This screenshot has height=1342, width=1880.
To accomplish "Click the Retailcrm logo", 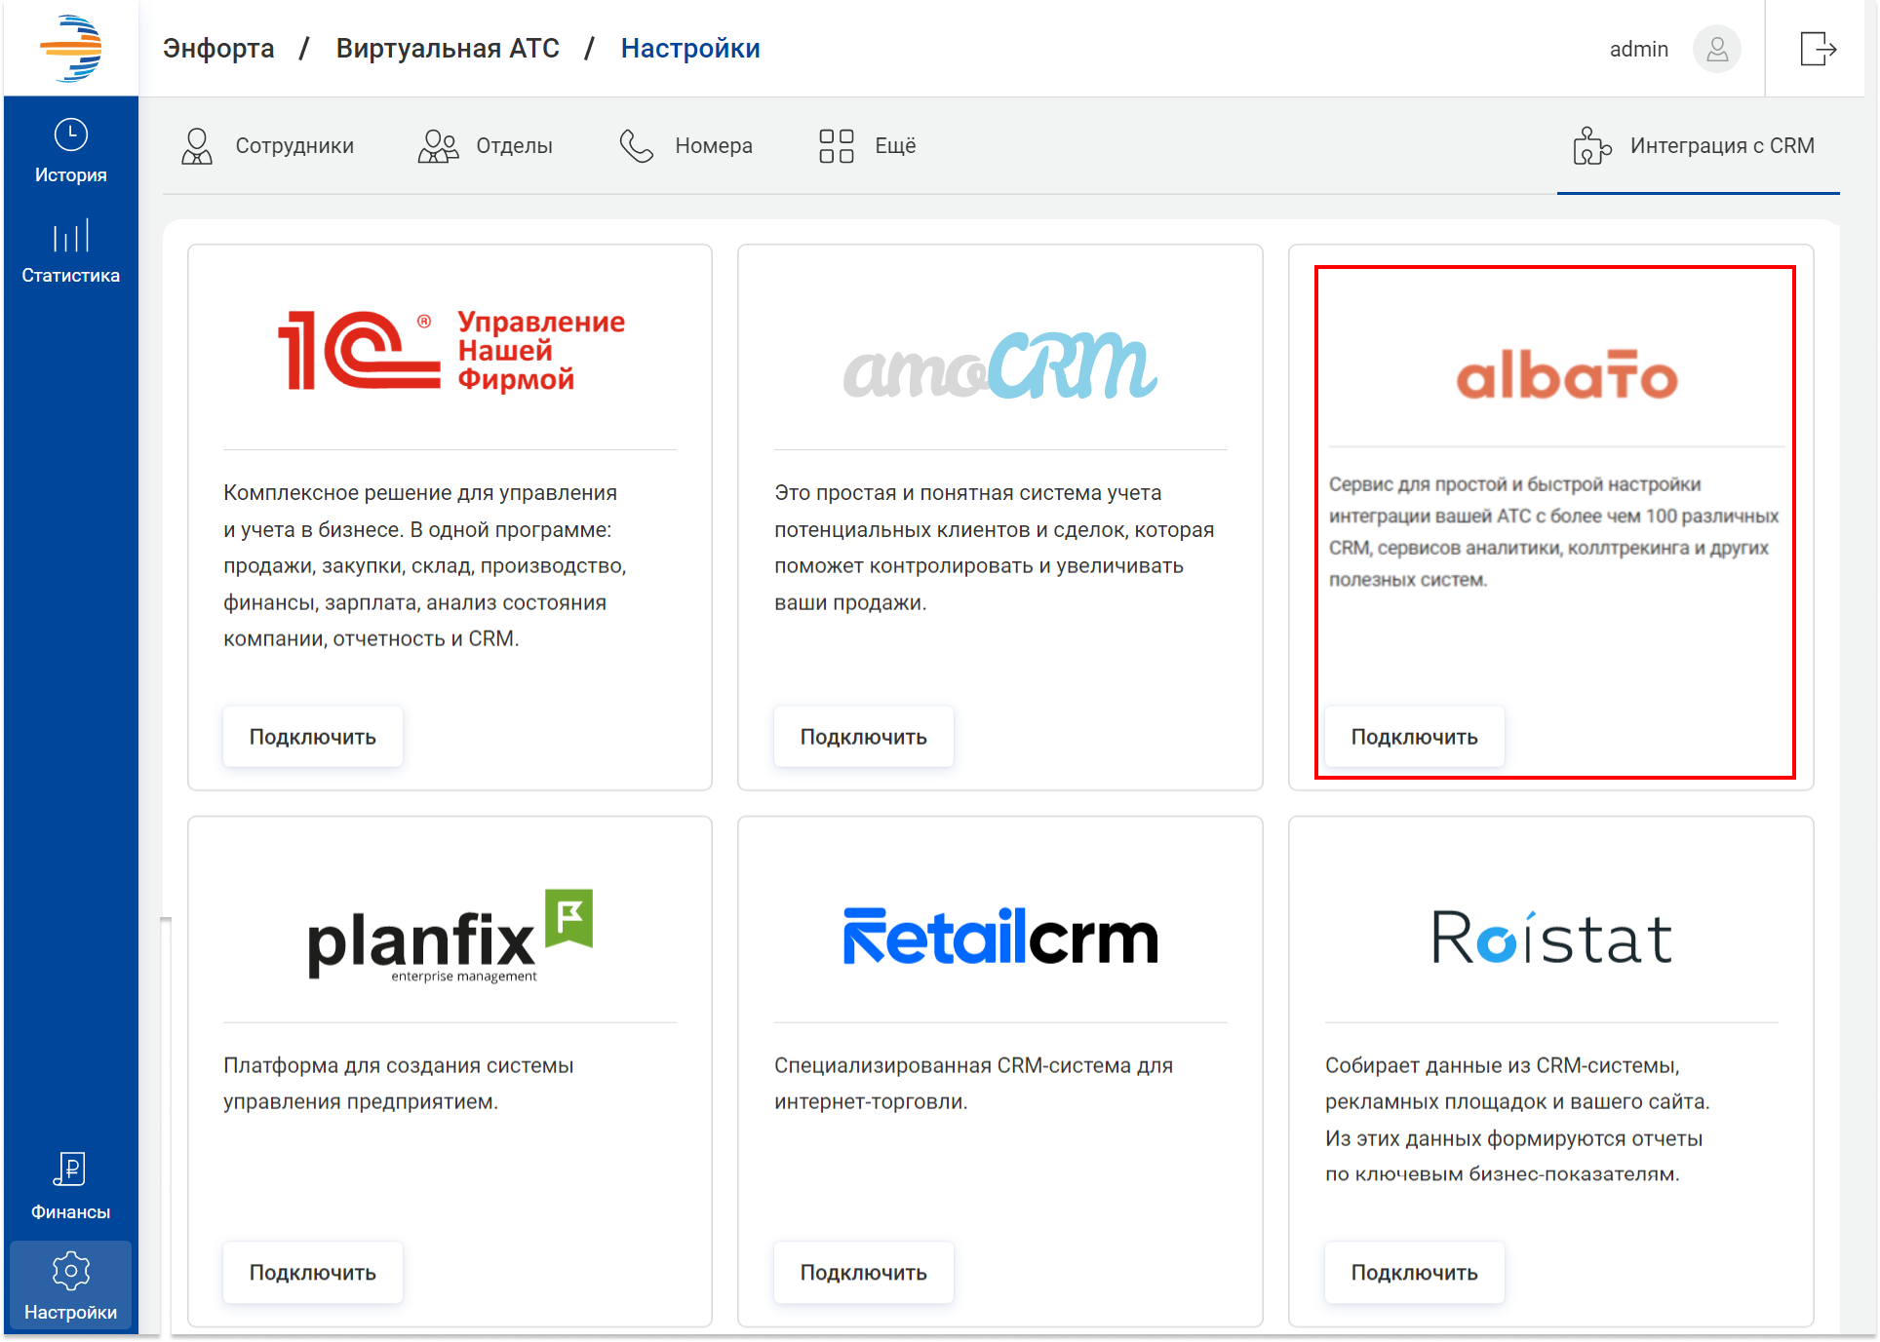I will 1000,937.
